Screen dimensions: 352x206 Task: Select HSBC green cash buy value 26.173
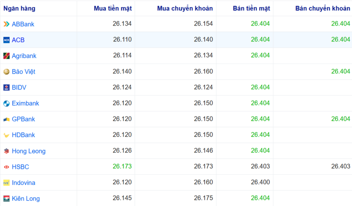[122, 166]
